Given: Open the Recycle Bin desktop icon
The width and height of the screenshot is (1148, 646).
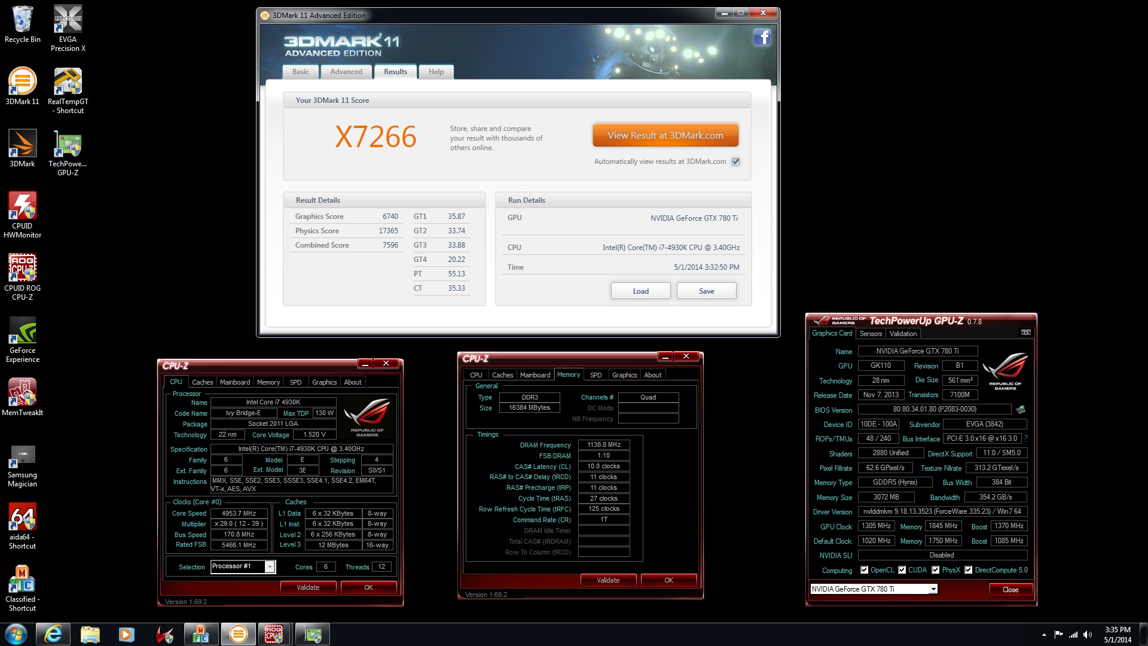Looking at the screenshot, I should 22,24.
